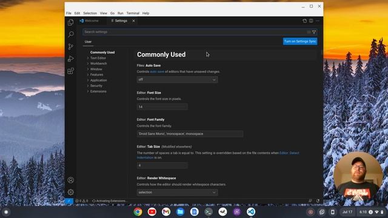Open the Jul 17 date calendar
388x218 pixels.
(x=347, y=212)
